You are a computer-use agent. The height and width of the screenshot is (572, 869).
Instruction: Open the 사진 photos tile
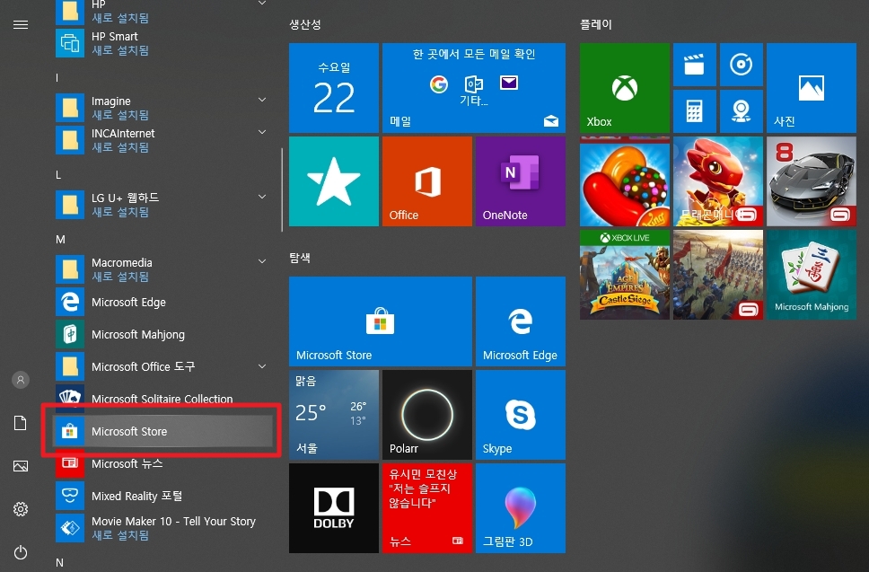(x=812, y=88)
